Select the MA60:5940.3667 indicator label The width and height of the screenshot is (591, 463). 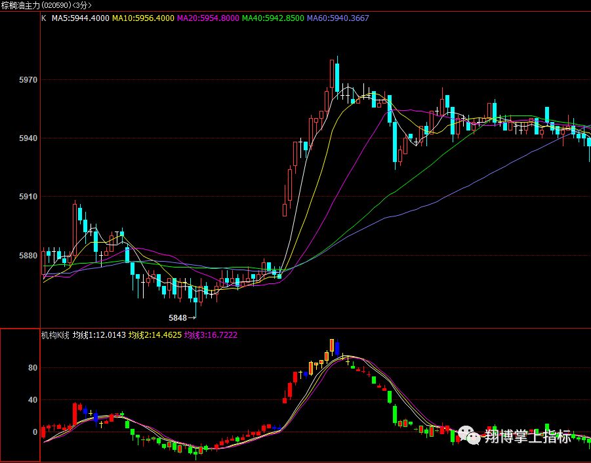[x=338, y=18]
